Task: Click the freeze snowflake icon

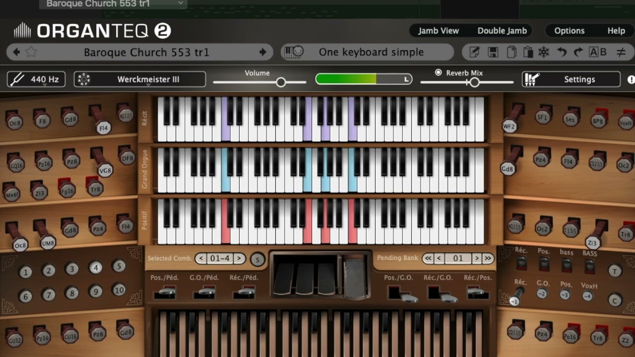Action: [544, 52]
